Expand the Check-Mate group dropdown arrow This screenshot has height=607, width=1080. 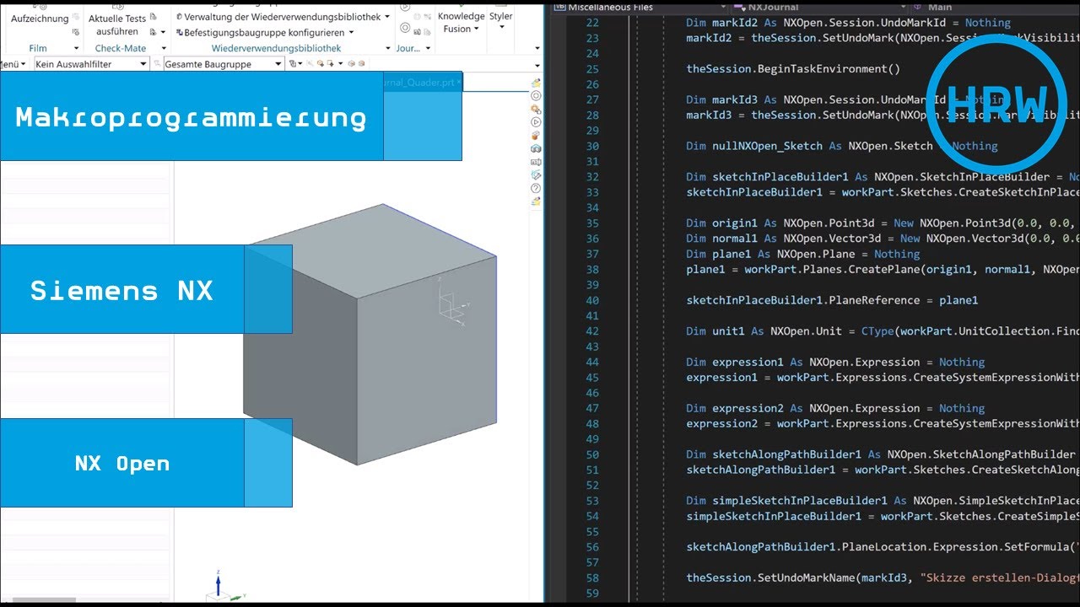click(x=164, y=49)
